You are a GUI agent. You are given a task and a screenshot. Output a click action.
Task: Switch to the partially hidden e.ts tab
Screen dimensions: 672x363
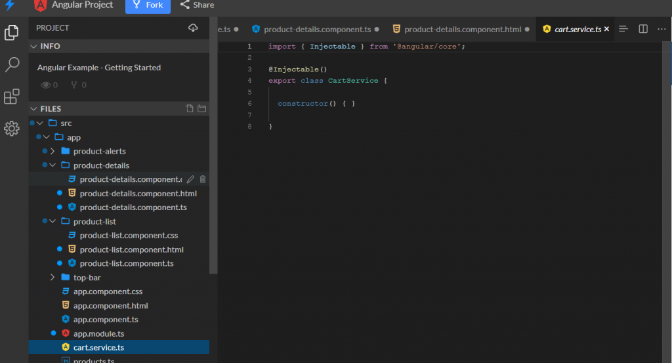coord(228,29)
